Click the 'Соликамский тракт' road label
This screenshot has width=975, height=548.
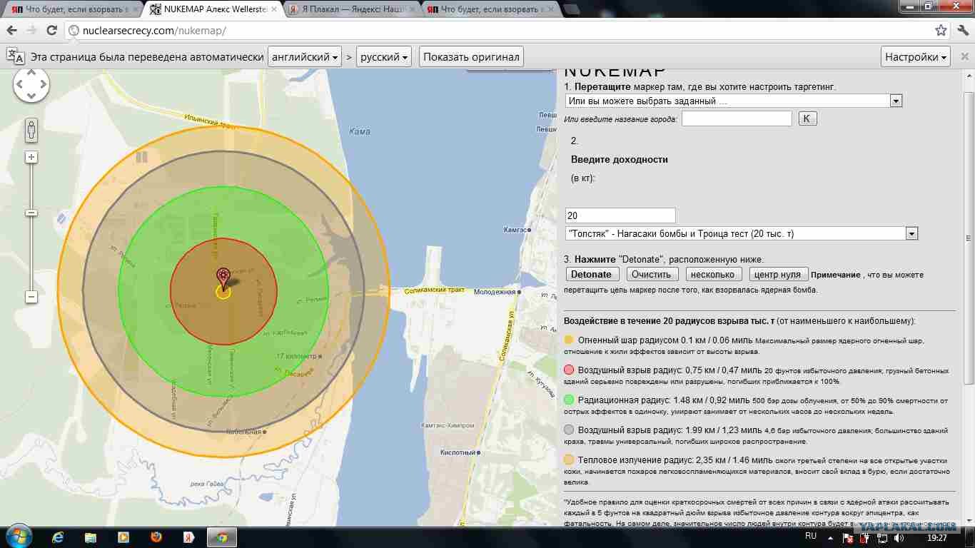click(434, 290)
